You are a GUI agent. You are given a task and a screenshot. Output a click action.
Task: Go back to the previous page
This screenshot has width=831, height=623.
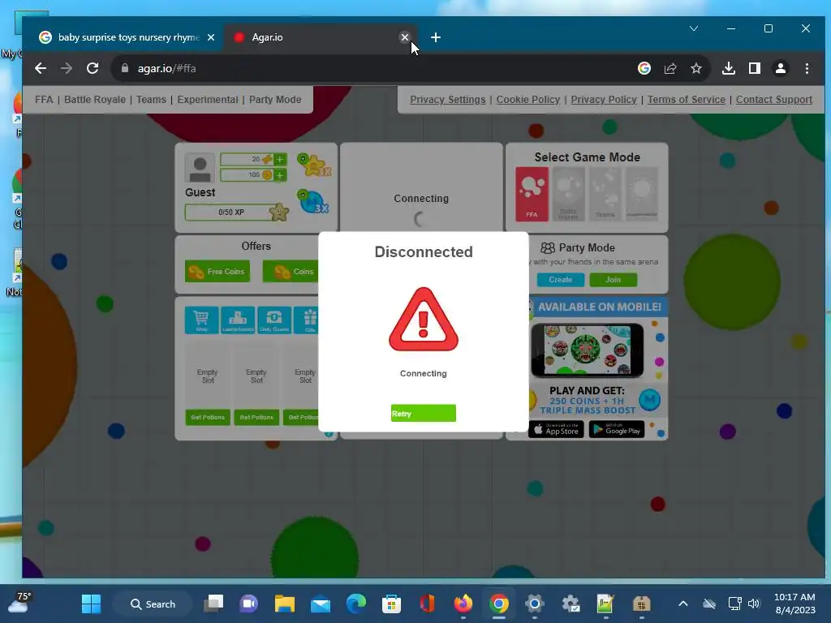[41, 68]
